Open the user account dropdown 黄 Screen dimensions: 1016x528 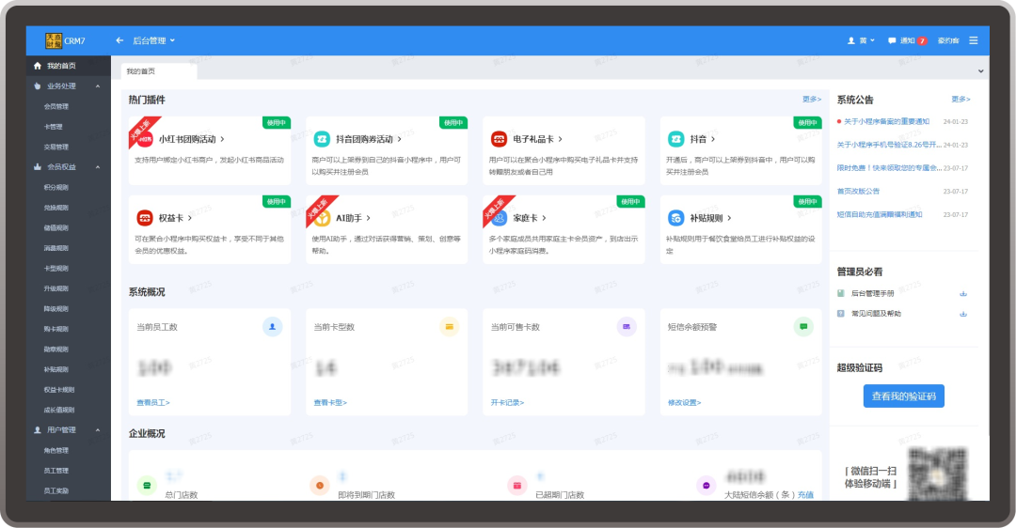click(861, 40)
